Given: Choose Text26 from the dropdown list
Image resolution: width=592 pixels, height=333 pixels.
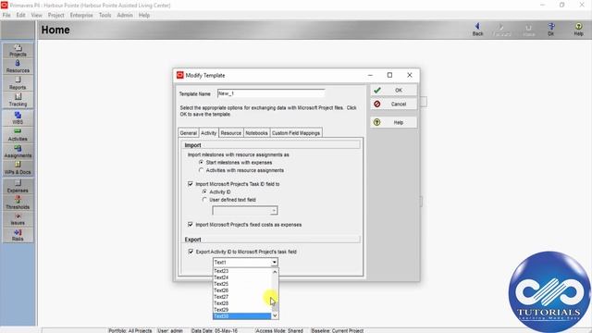Looking at the screenshot, I should [242, 290].
